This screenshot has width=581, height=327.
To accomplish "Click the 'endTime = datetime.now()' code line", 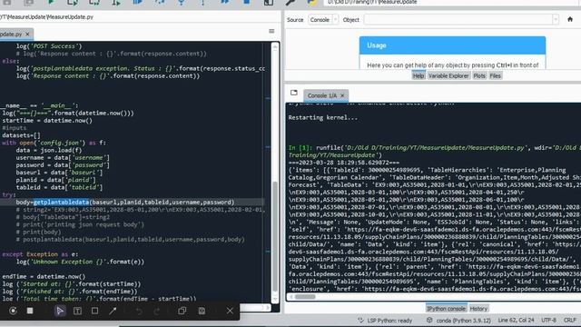I will [x=44, y=276].
